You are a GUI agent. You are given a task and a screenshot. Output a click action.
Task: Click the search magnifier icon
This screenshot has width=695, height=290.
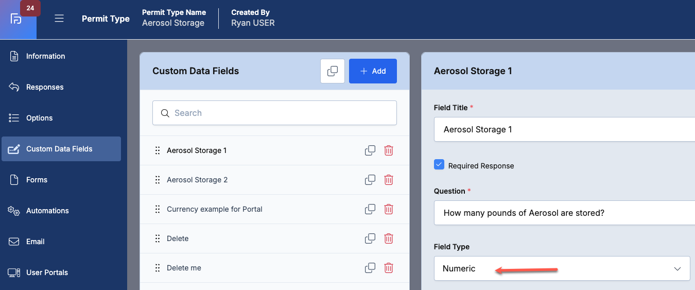coord(165,113)
